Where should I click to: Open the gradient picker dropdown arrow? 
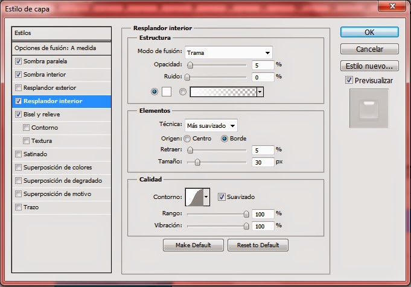260,92
